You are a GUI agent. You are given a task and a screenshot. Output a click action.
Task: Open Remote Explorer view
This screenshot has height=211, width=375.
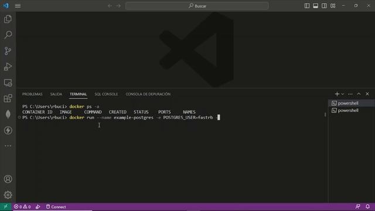[8, 83]
